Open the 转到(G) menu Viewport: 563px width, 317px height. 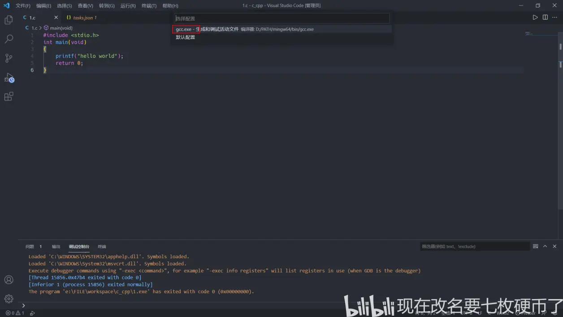coord(107,5)
